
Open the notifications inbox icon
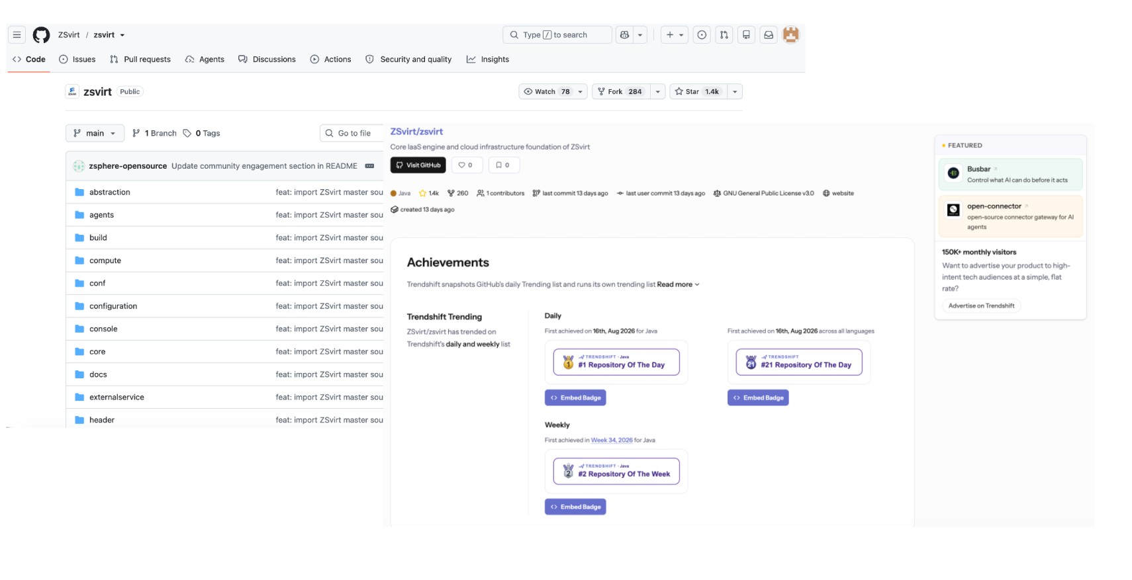click(769, 35)
